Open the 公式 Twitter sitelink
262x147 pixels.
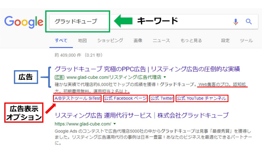pos(162,98)
